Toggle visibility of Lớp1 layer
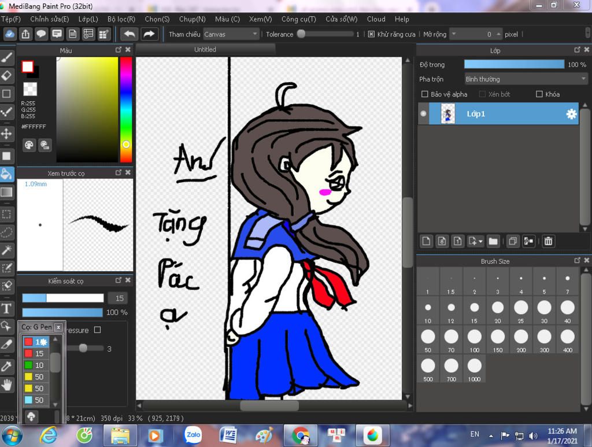Viewport: 592px width, 447px height. pyautogui.click(x=423, y=114)
